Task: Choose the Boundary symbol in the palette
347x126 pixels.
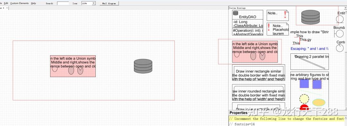Action: [x=339, y=34]
